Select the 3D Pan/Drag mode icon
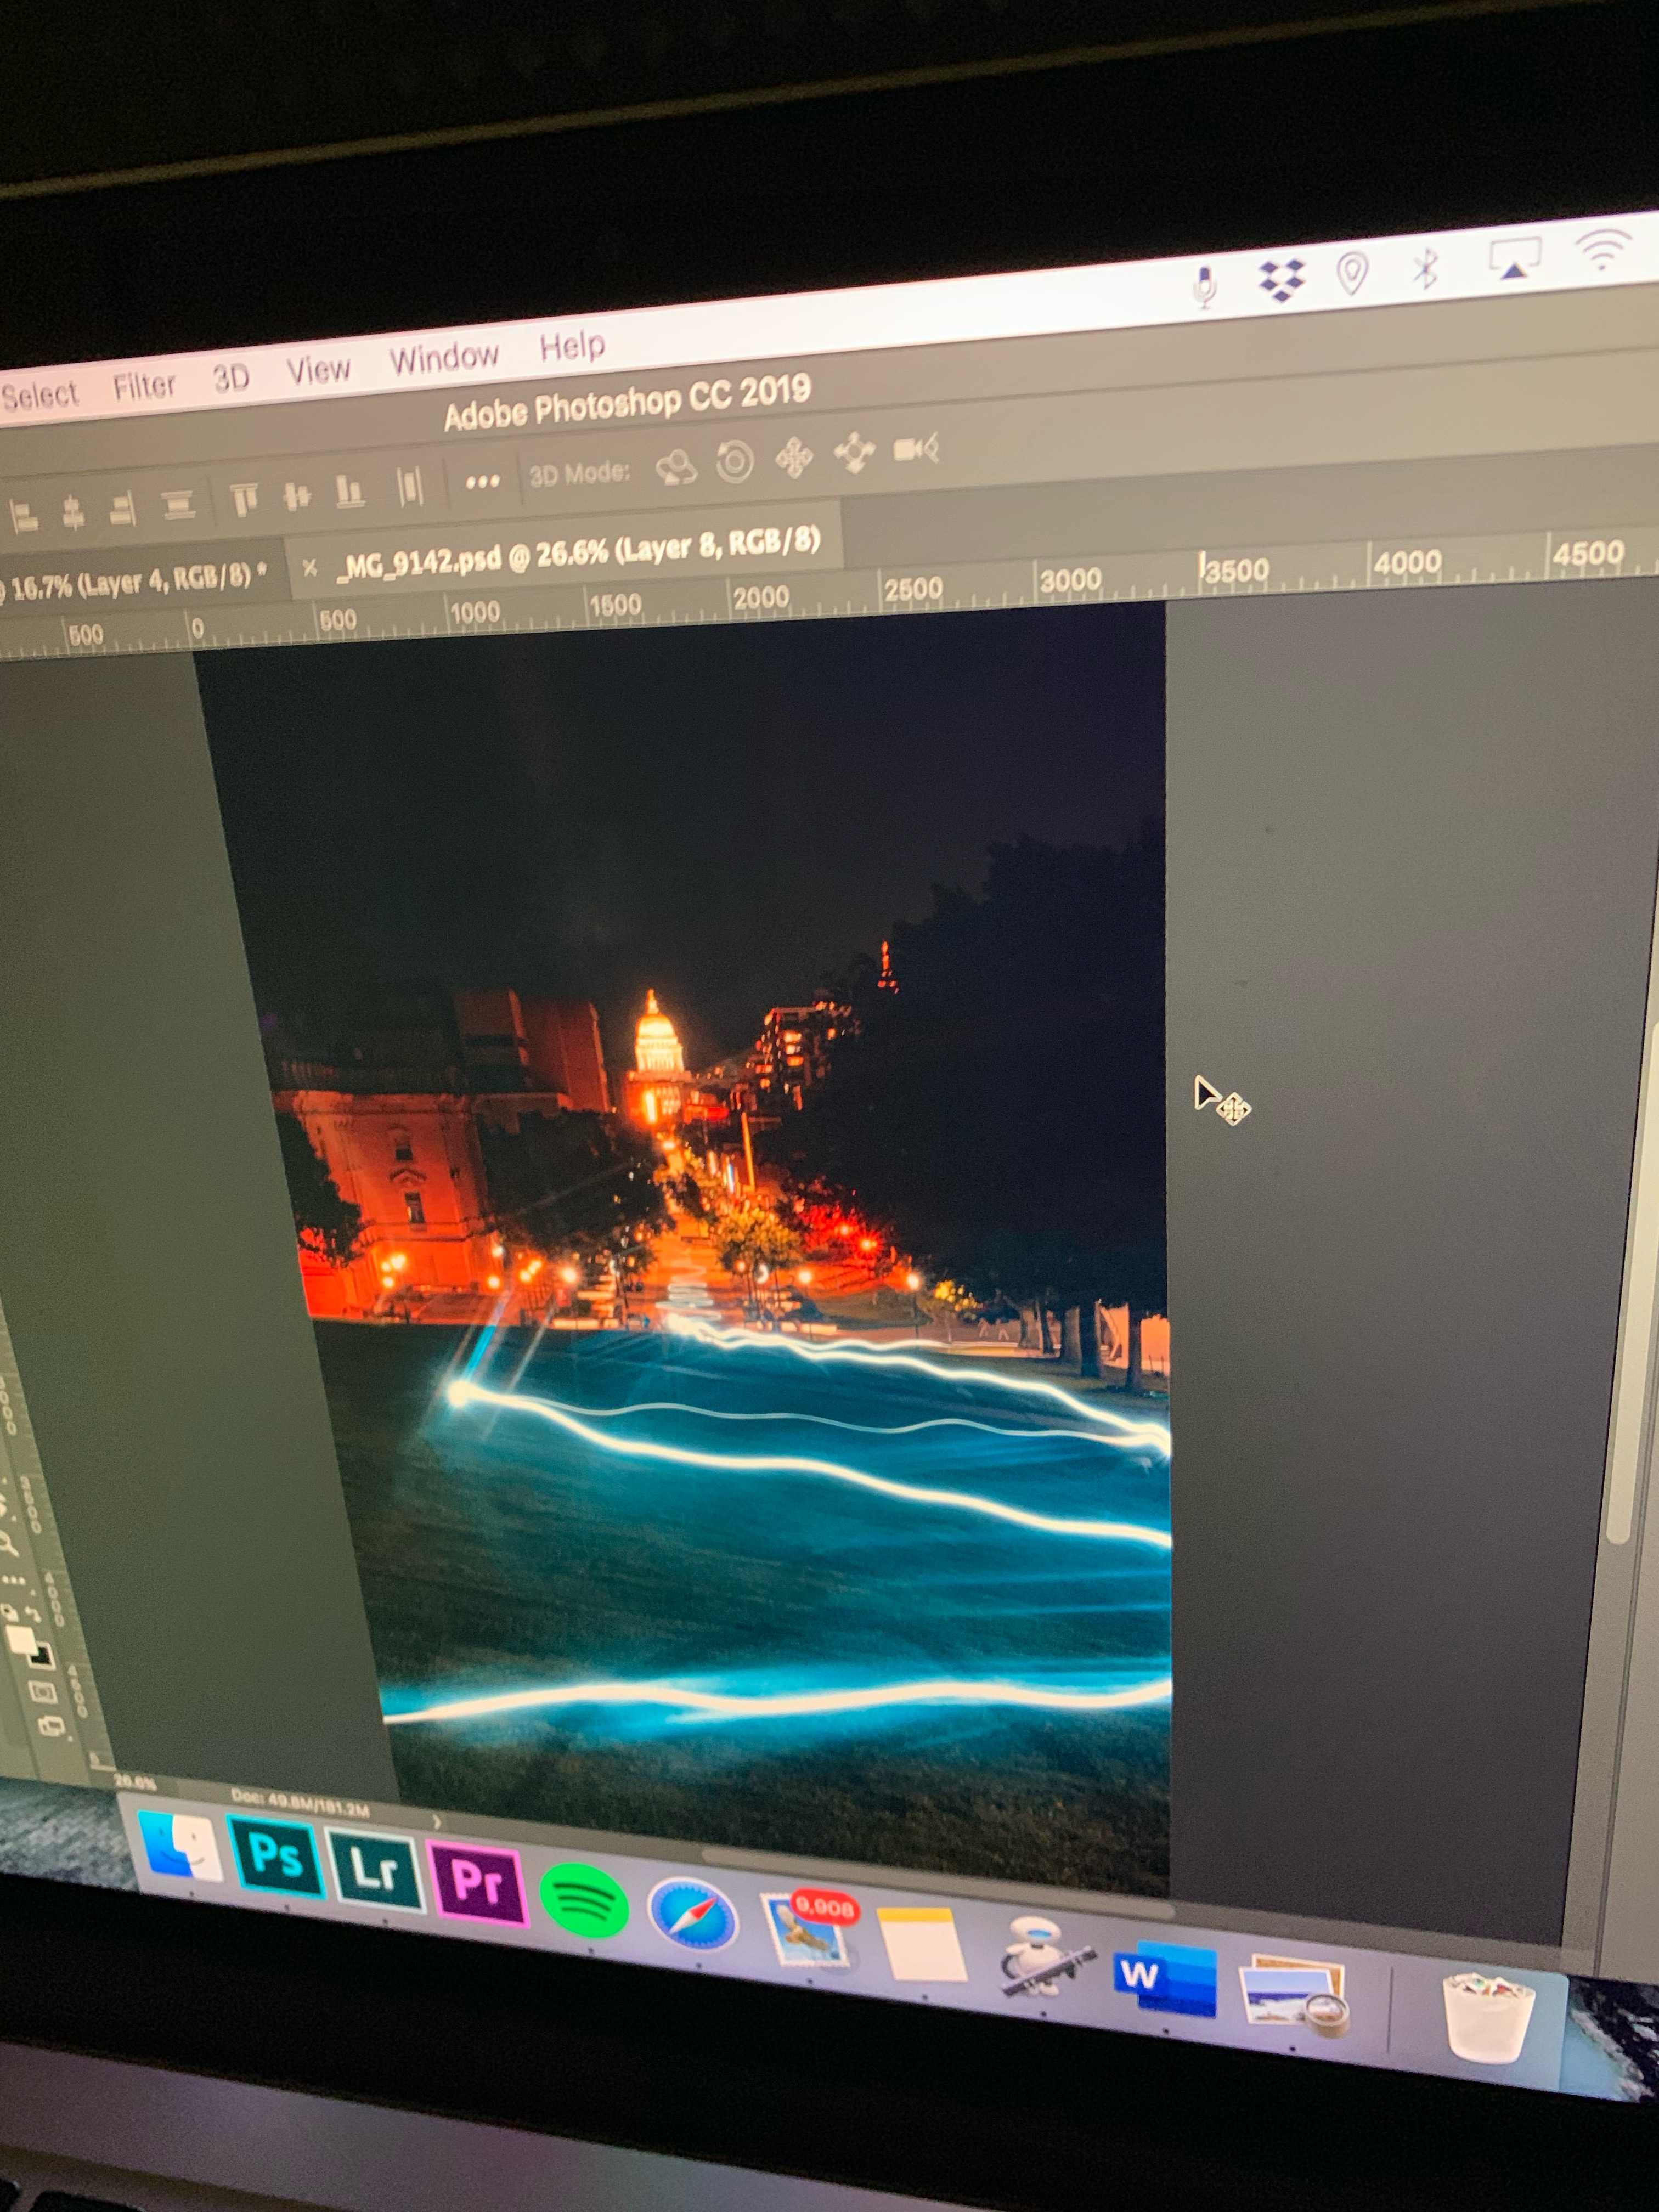The width and height of the screenshot is (1659, 2212). point(795,458)
